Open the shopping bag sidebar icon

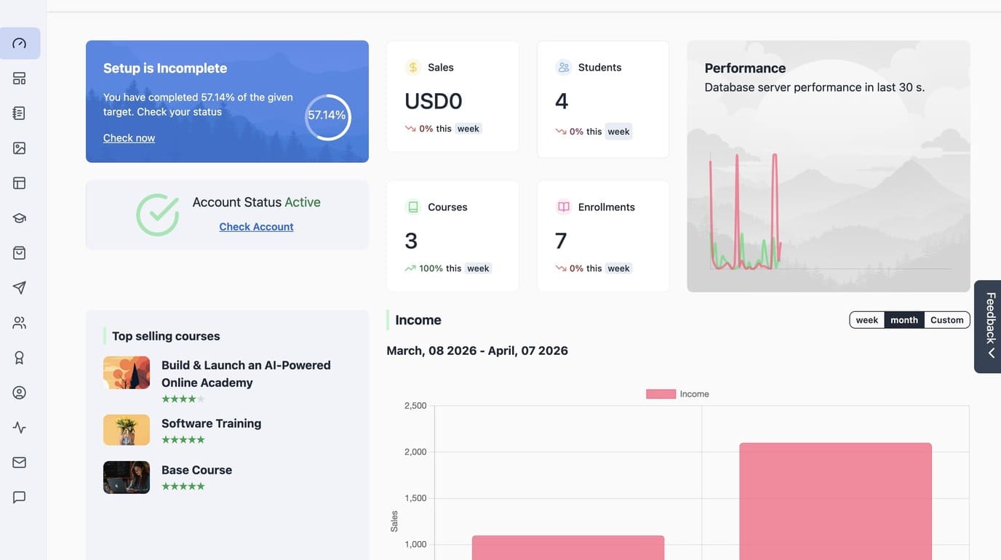[x=20, y=253]
